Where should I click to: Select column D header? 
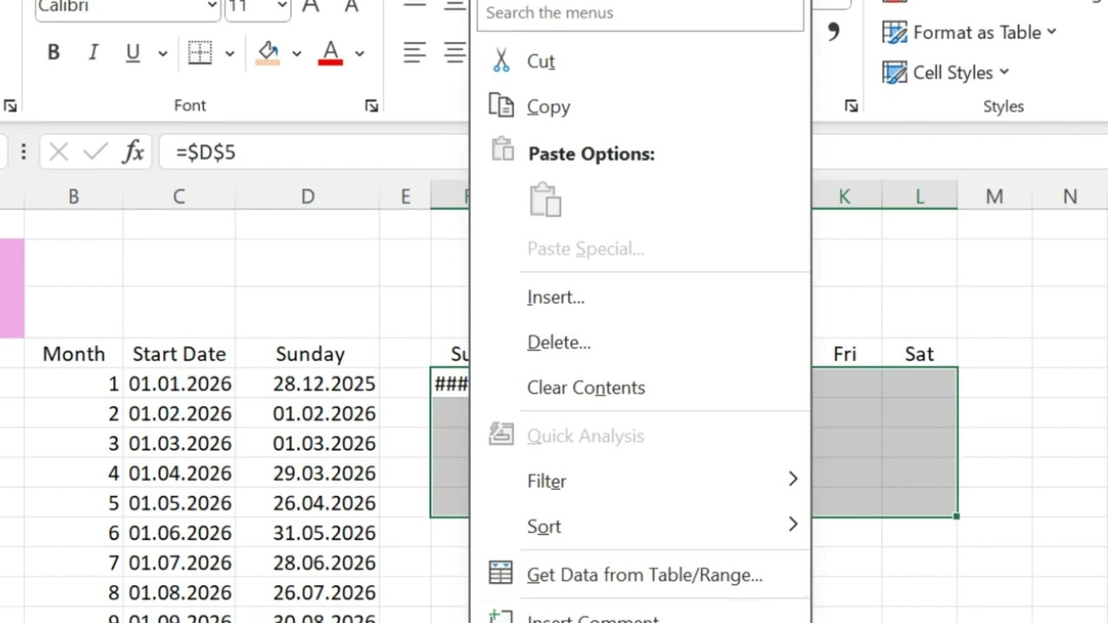pyautogui.click(x=307, y=196)
